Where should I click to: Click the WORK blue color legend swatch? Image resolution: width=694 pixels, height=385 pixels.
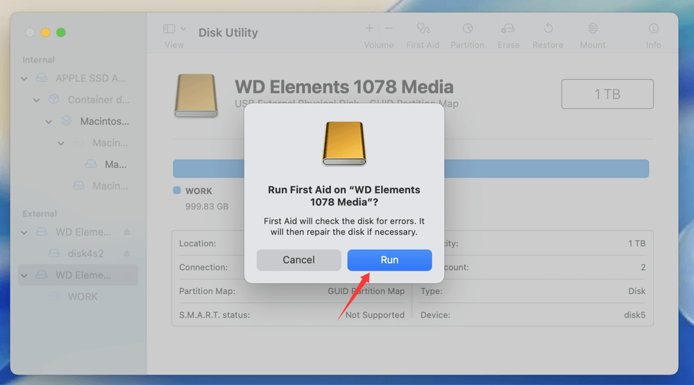click(x=176, y=190)
